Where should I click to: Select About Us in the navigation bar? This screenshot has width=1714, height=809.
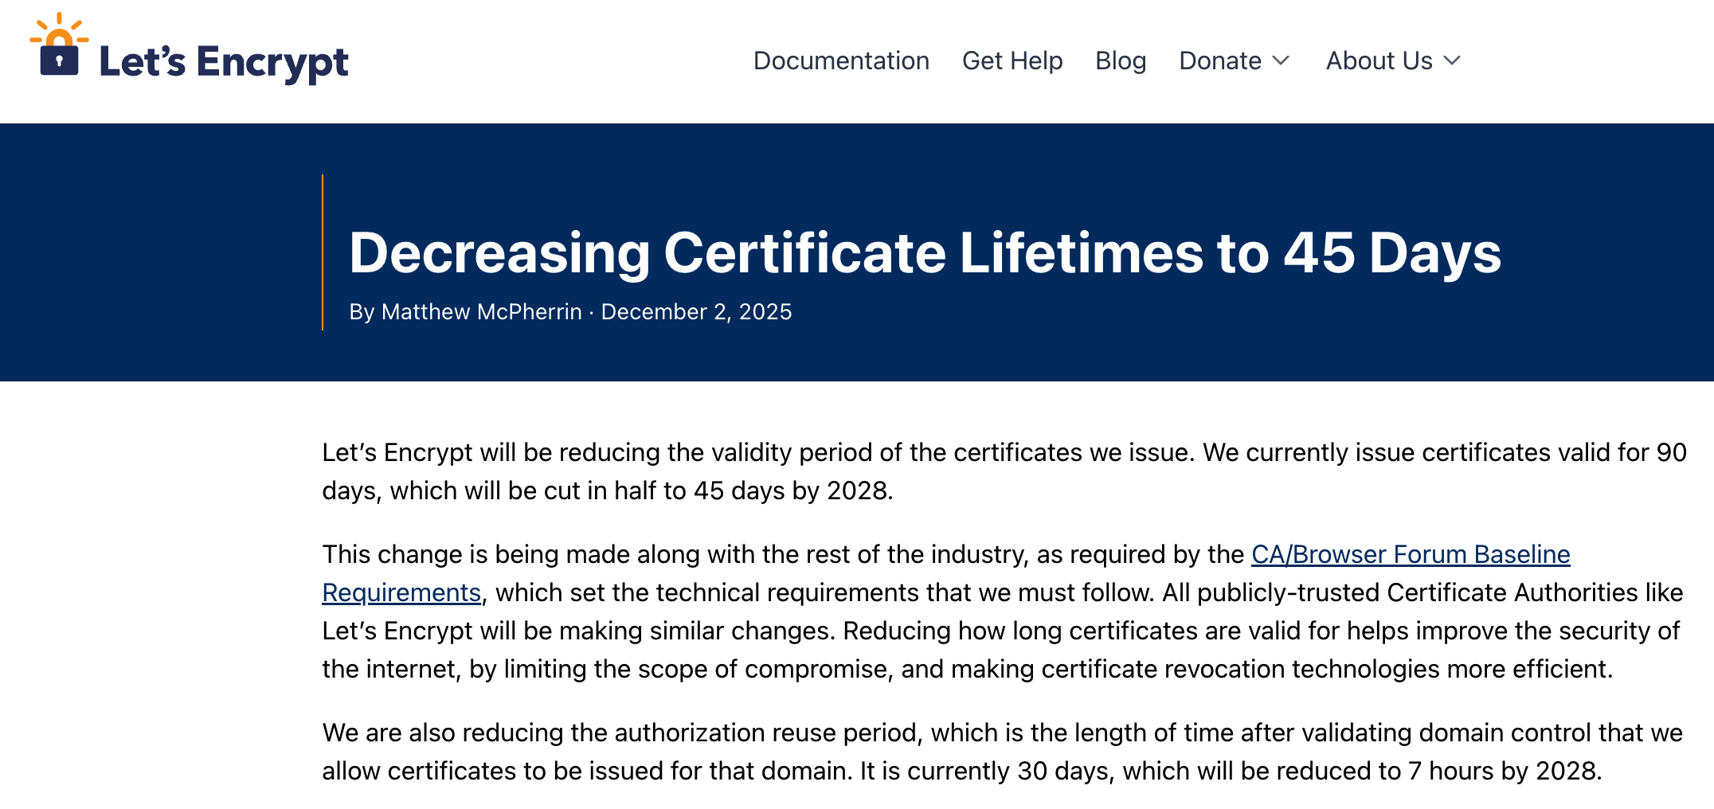(1379, 61)
